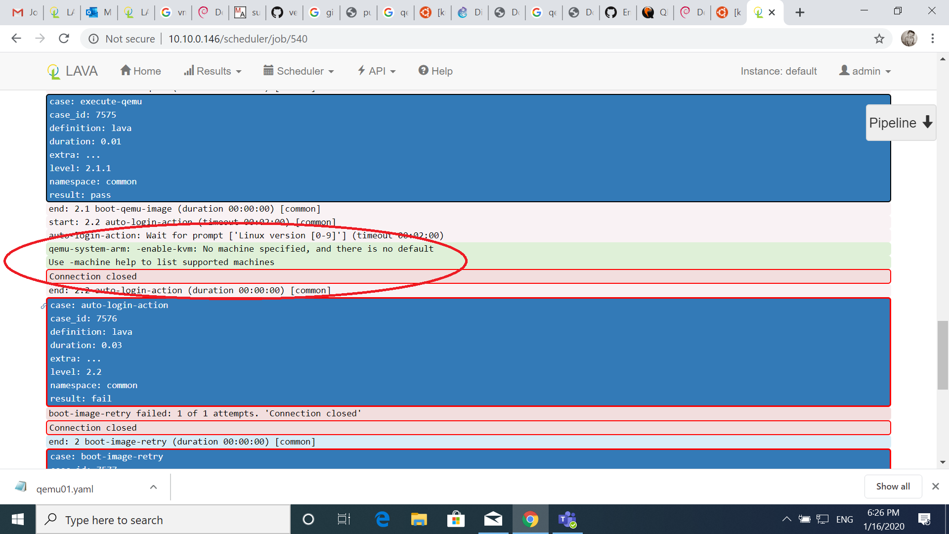The height and width of the screenshot is (534, 949).
Task: Open Microsoft Teams from the taskbar
Action: point(567,520)
